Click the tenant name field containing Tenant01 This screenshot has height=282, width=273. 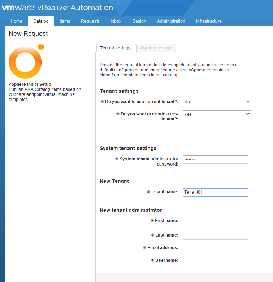216,192
